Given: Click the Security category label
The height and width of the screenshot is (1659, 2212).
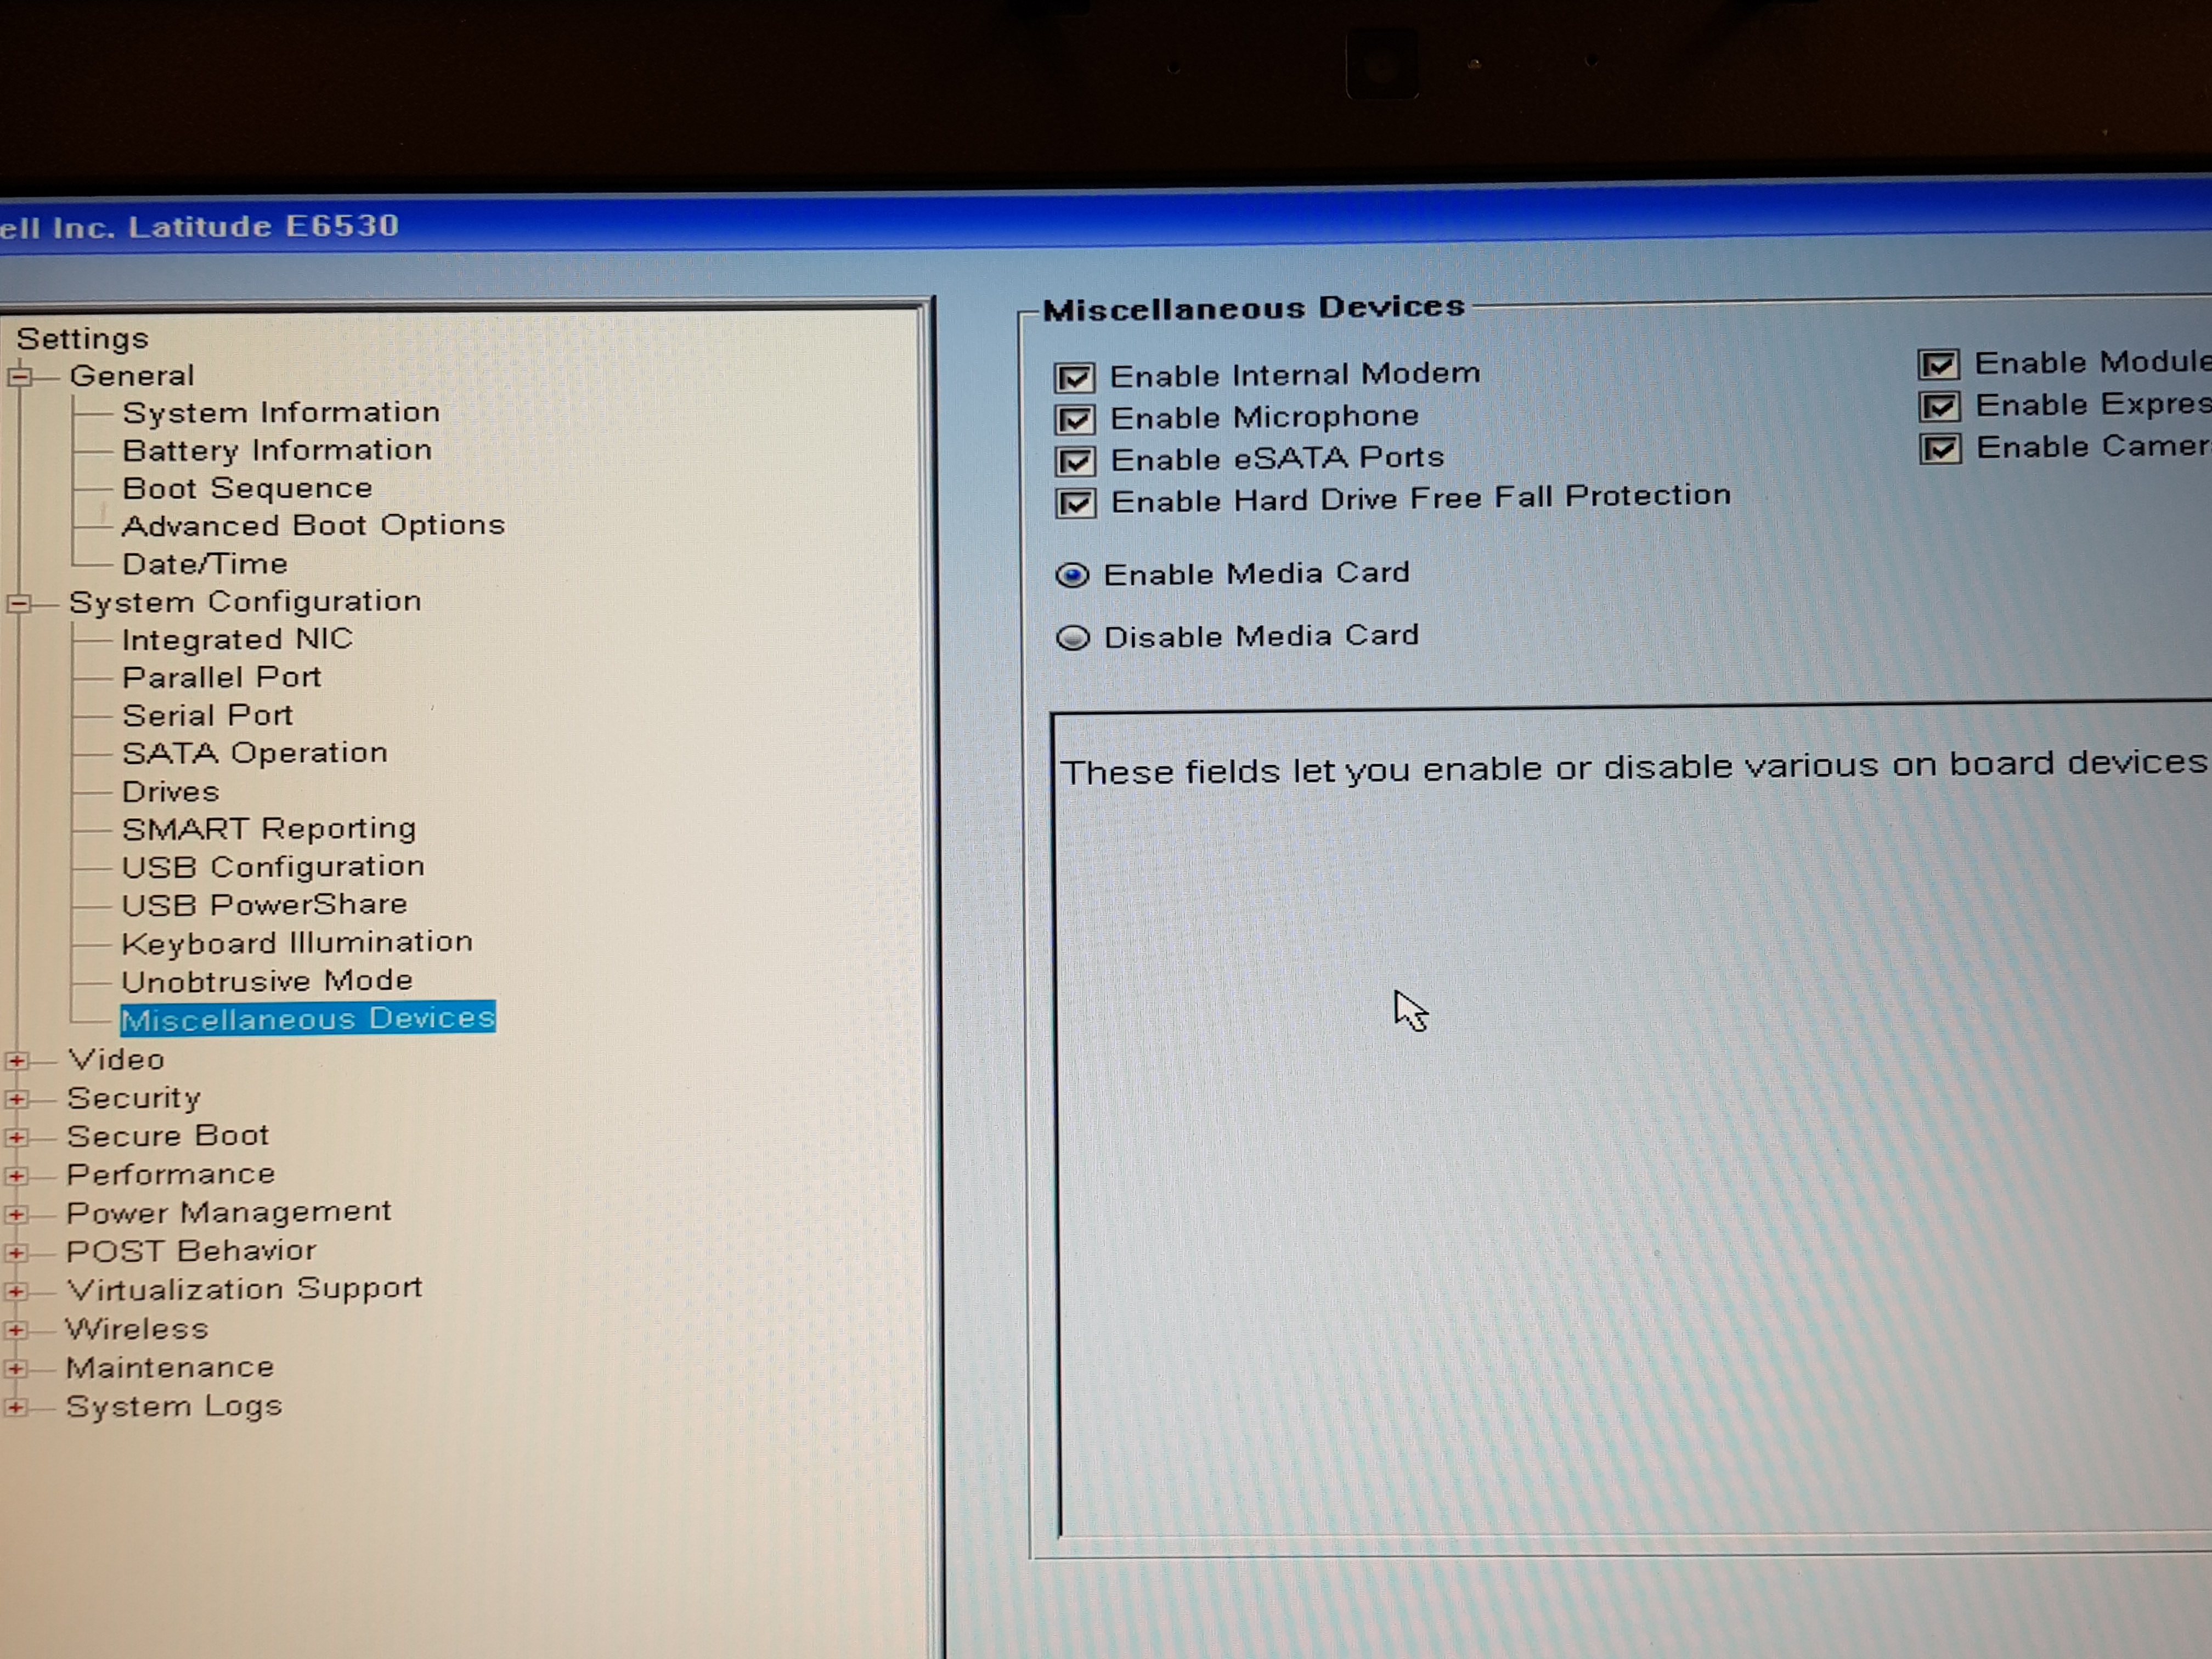Looking at the screenshot, I should click(x=134, y=1100).
